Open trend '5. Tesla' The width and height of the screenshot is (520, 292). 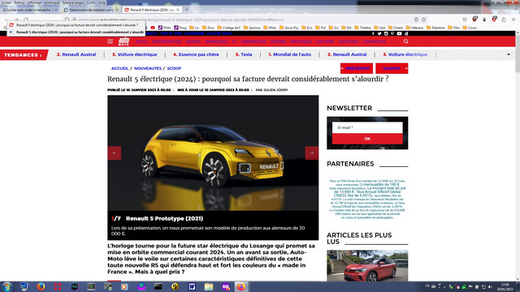tap(244, 54)
